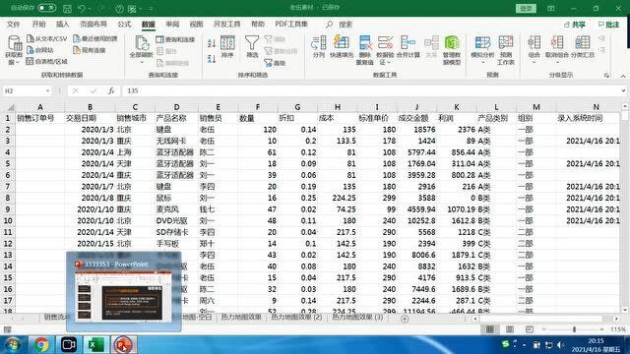The image size is (630, 354).
Task: Open Customize Quick Access Toolbar dropdown
Action: coord(151,9)
